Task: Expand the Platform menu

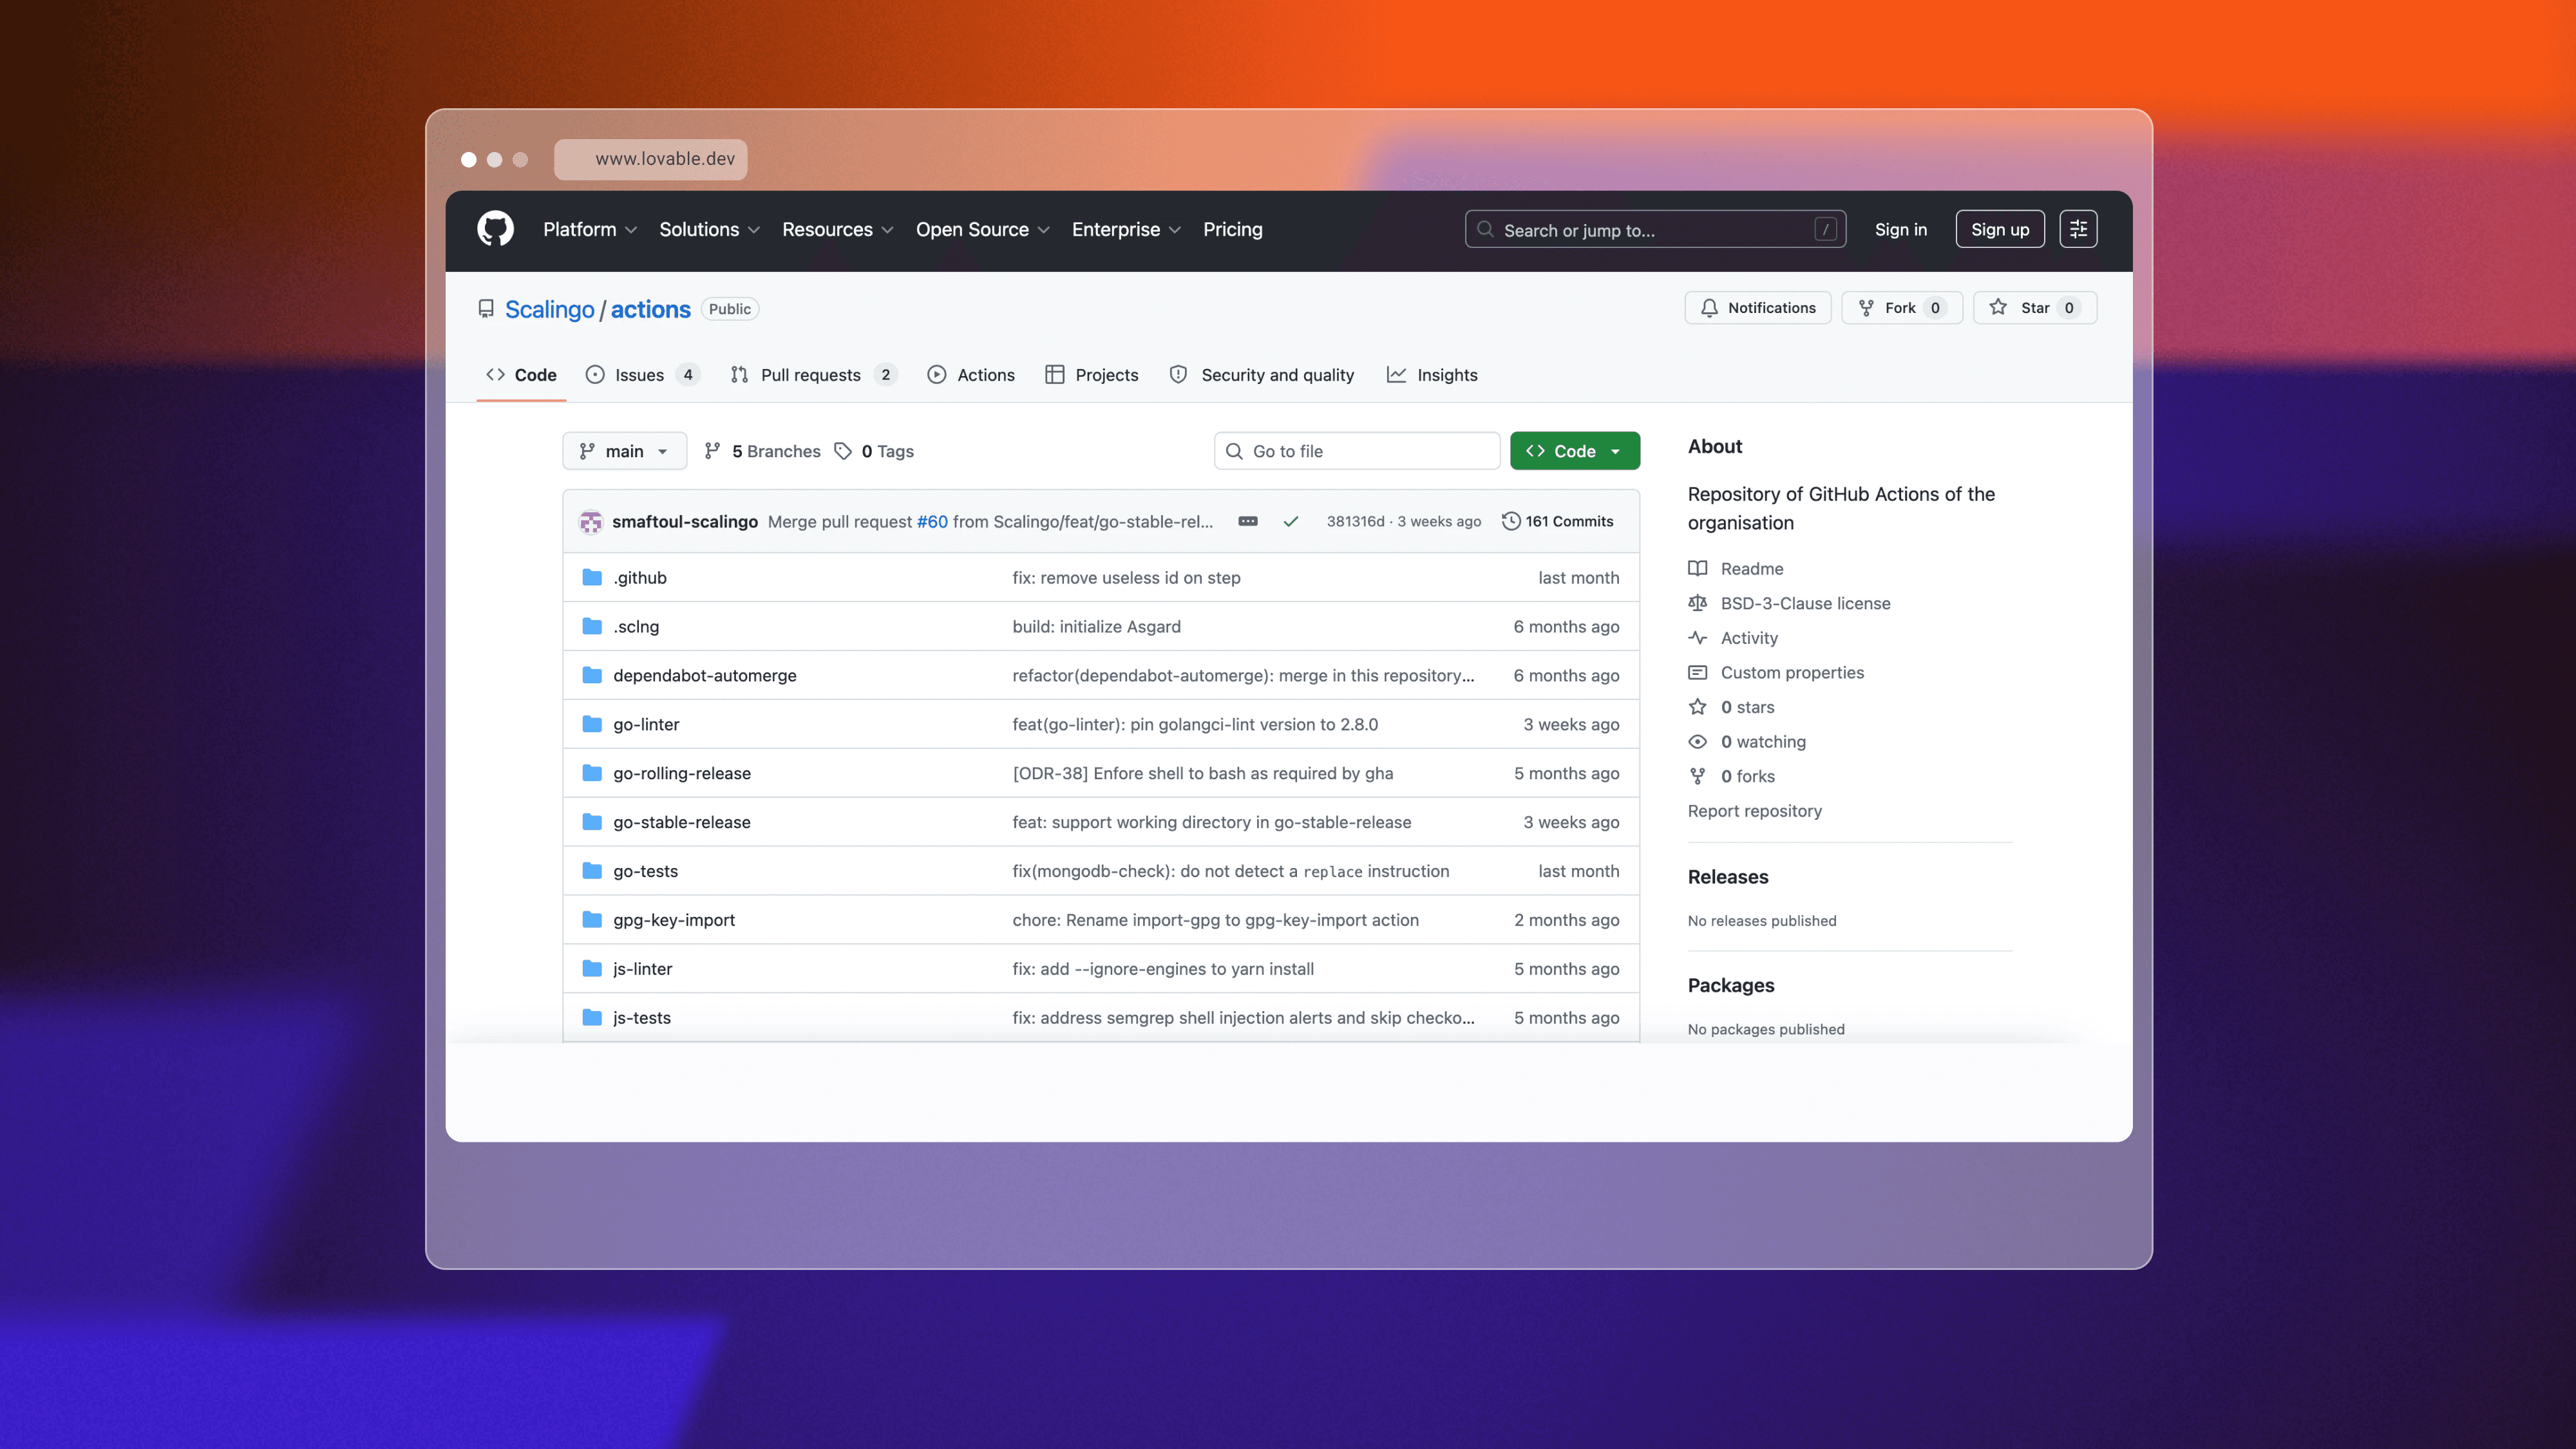Action: point(590,229)
